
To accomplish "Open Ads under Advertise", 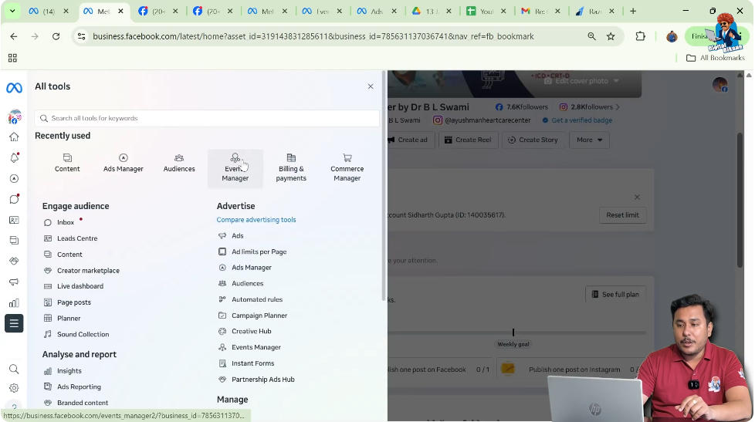I will (x=237, y=236).
